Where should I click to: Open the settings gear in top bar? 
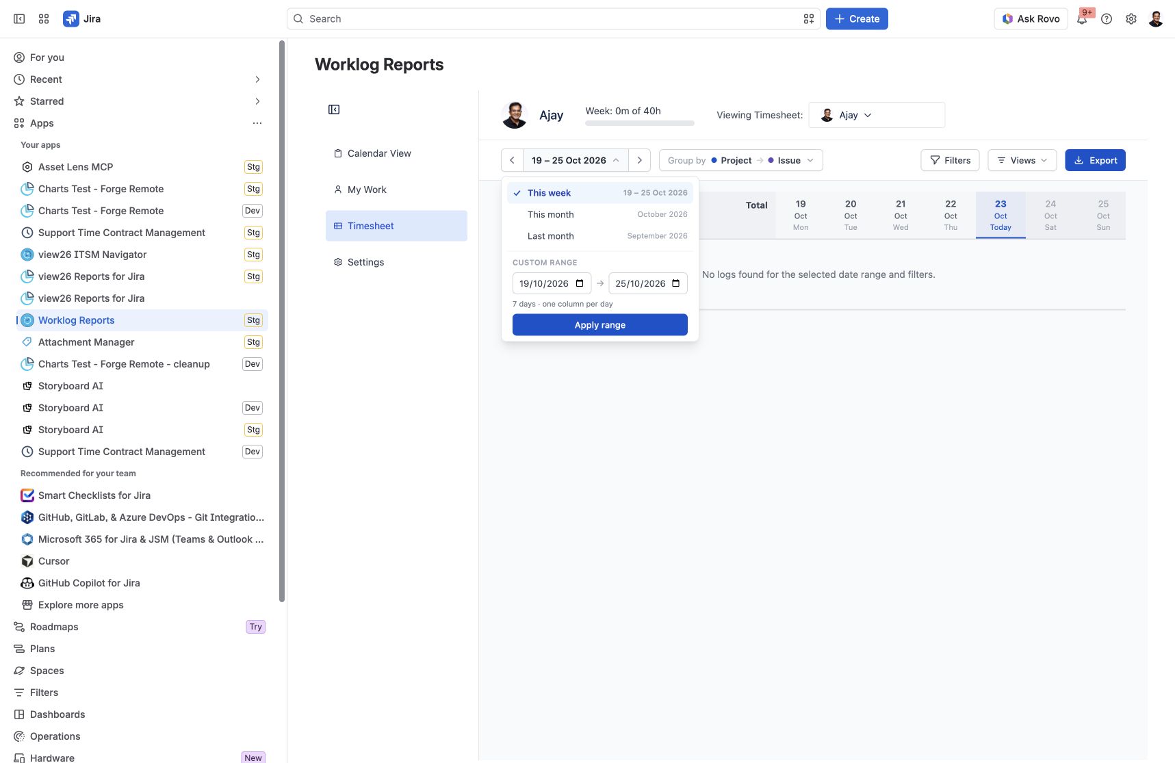coord(1131,19)
